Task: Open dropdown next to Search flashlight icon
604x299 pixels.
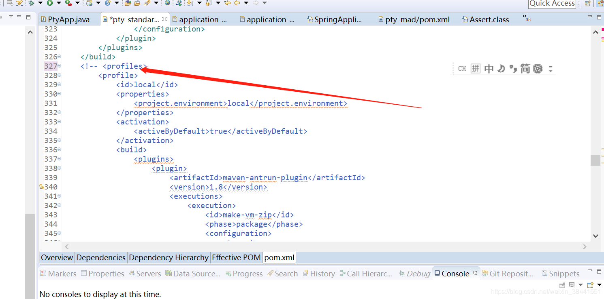Action: click(156, 3)
